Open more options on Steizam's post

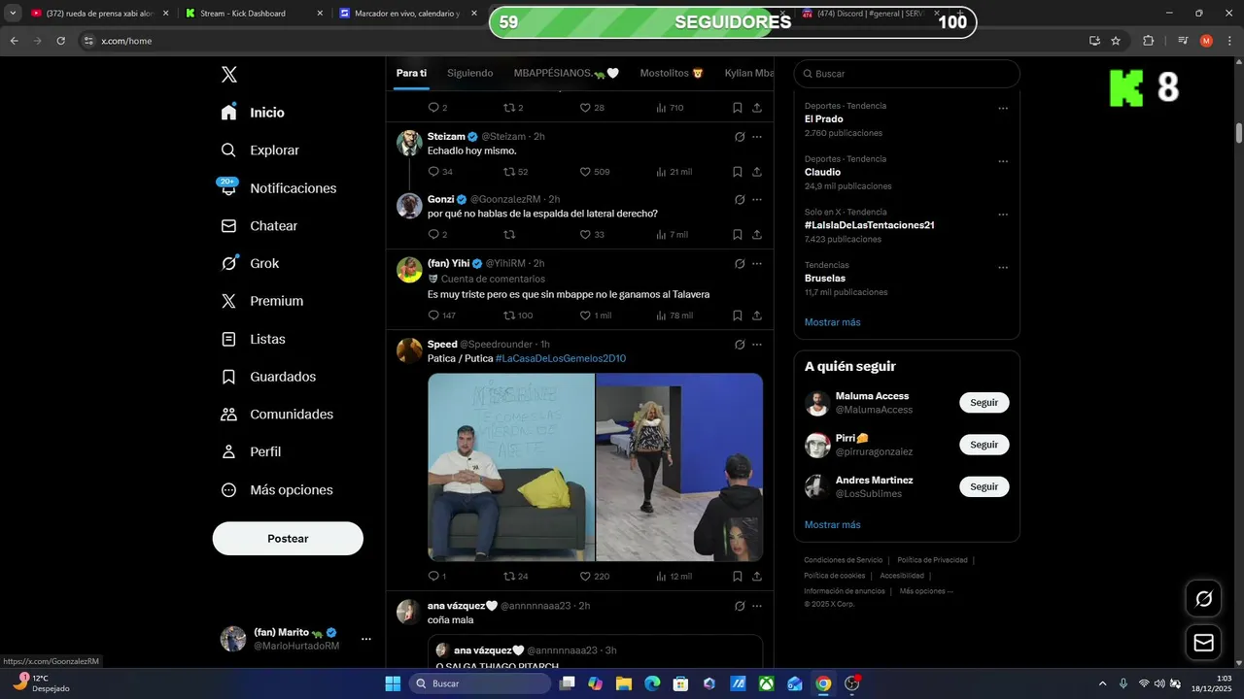pyautogui.click(x=757, y=137)
